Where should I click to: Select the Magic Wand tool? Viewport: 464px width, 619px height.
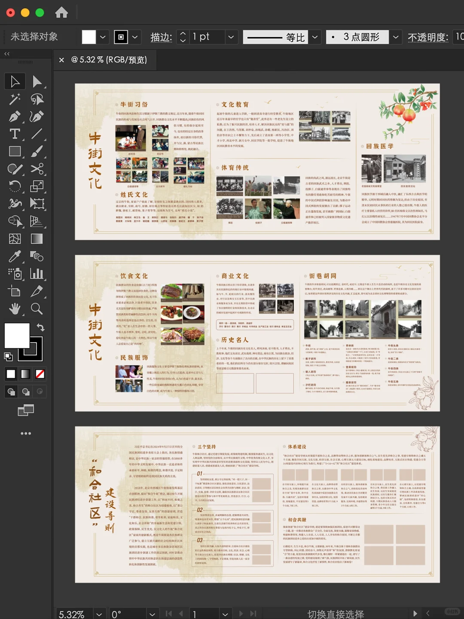click(x=15, y=99)
